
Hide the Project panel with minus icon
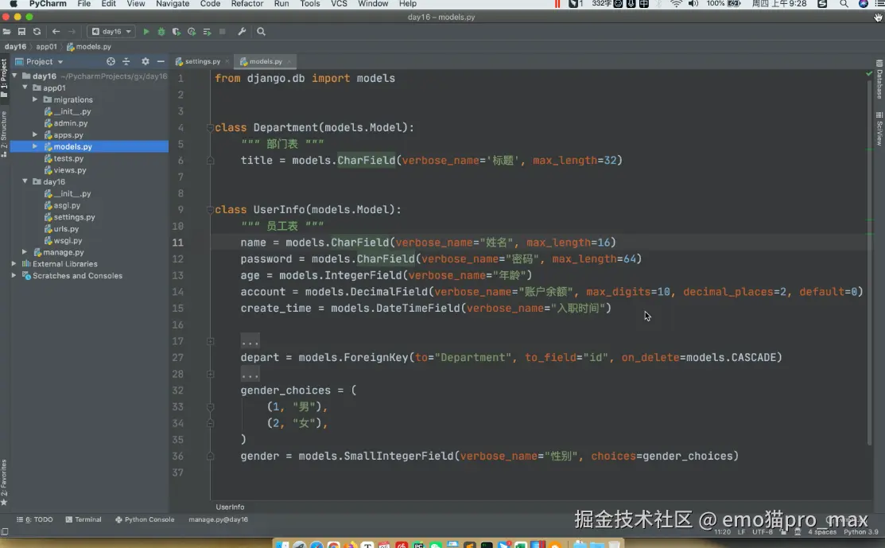point(161,61)
